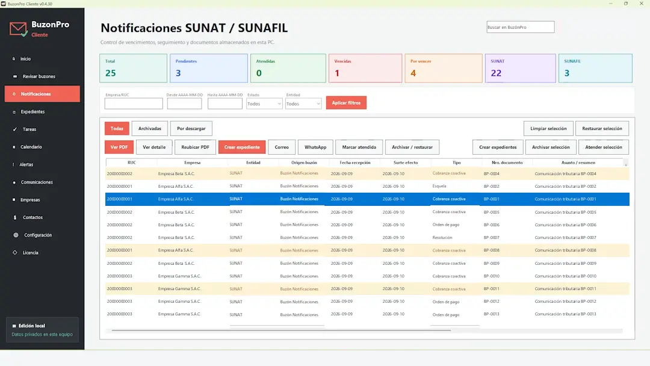Sort by the Nro. documento column header
This screenshot has width=650, height=366.
click(x=507, y=163)
